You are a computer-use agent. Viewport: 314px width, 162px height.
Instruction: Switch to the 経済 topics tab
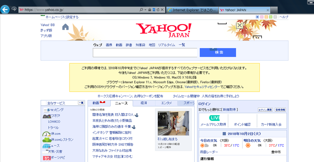(x=144, y=103)
